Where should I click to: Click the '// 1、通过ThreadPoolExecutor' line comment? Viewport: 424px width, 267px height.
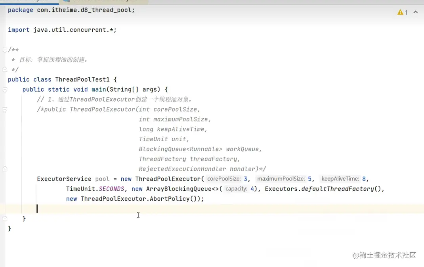click(x=115, y=99)
